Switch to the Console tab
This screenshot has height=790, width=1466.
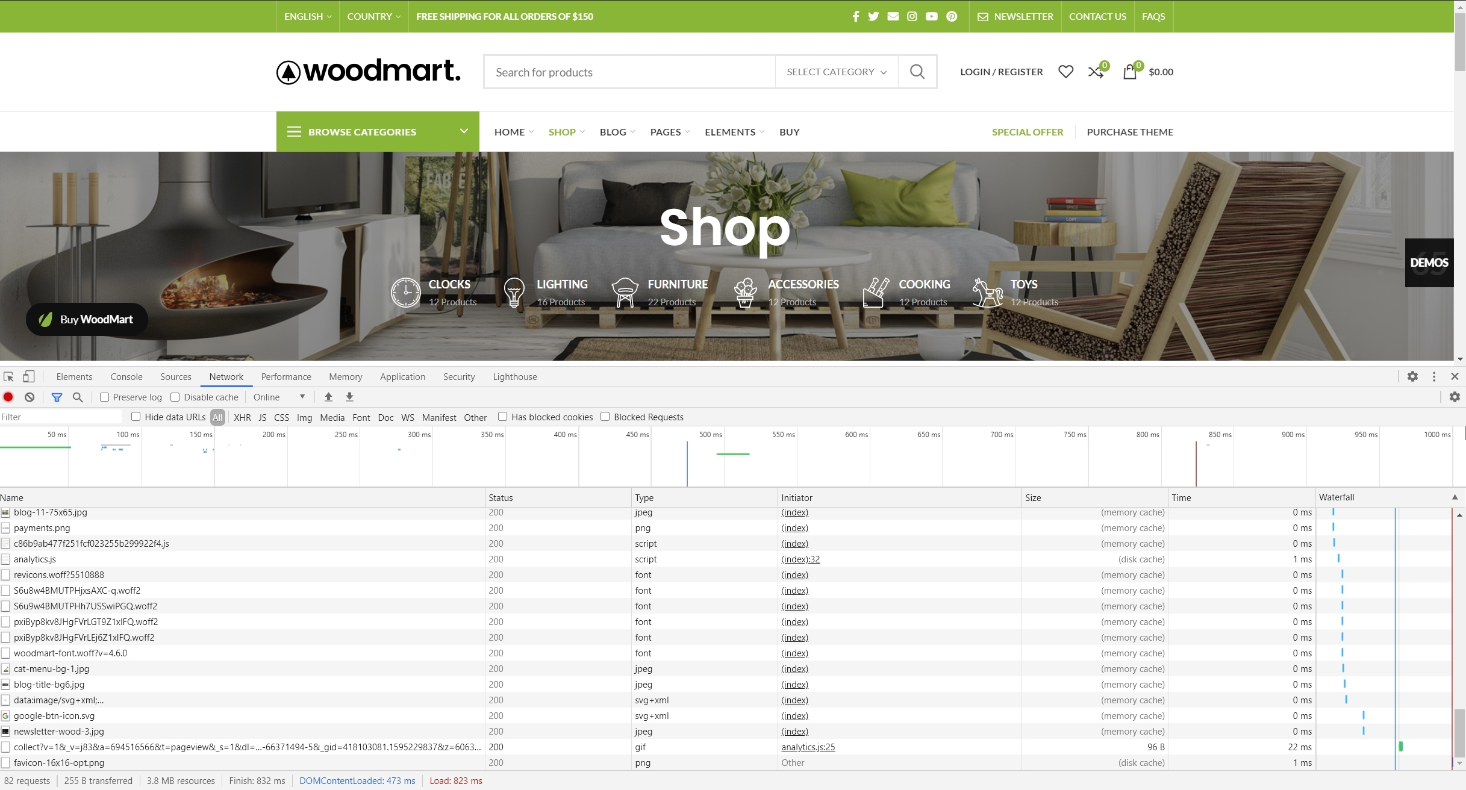point(126,377)
